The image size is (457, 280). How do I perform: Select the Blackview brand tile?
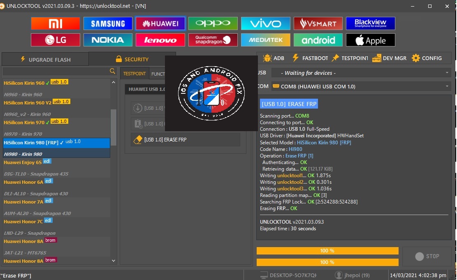pyautogui.click(x=371, y=23)
